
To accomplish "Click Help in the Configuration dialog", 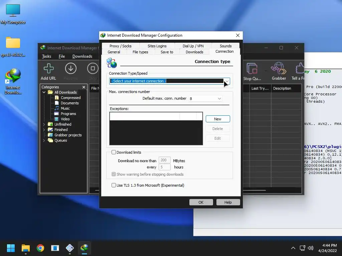I will (x=228, y=202).
